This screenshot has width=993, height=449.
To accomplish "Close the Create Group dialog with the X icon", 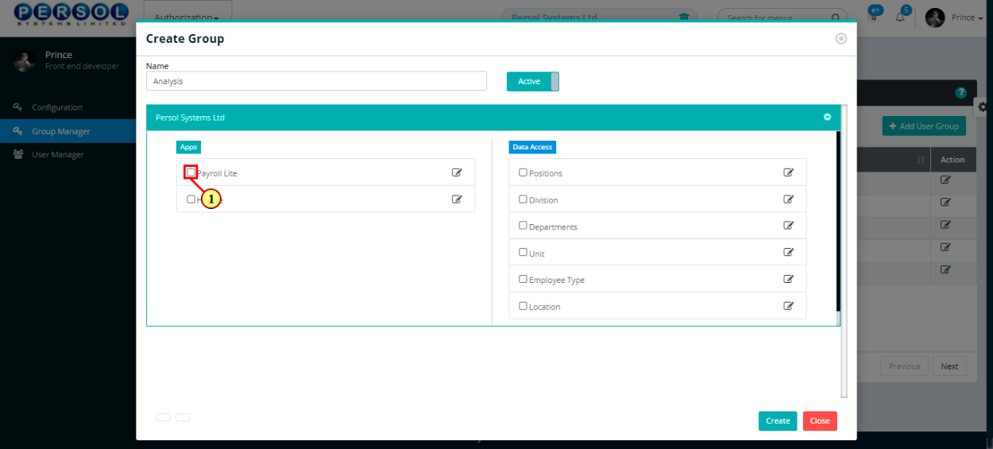I will tap(841, 38).
